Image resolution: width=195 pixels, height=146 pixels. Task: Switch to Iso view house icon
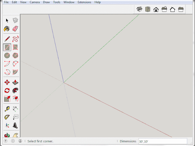pos(139,9)
